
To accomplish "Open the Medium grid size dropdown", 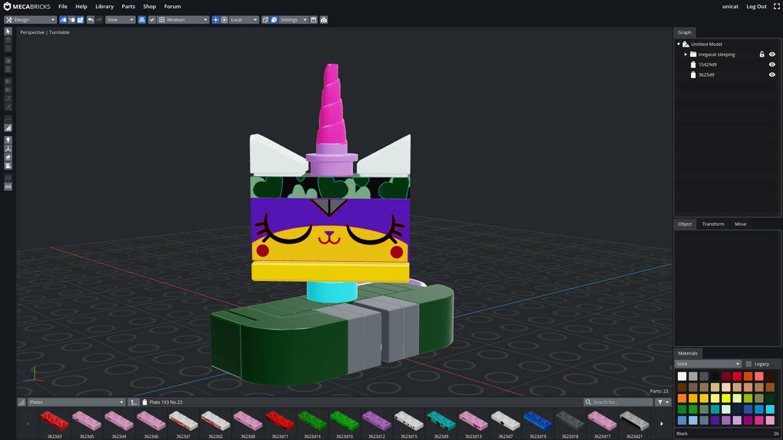I will pyautogui.click(x=183, y=20).
